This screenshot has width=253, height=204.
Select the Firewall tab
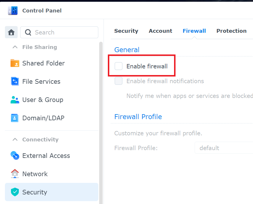(x=194, y=31)
